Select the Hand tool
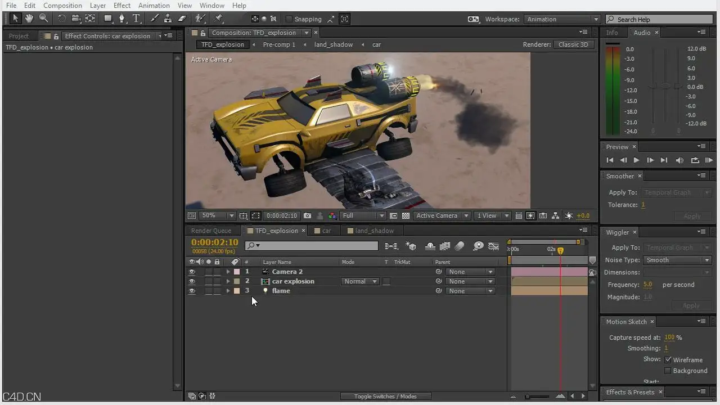 click(x=29, y=19)
